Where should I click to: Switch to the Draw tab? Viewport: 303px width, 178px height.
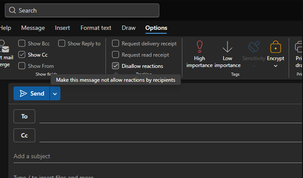click(x=129, y=28)
